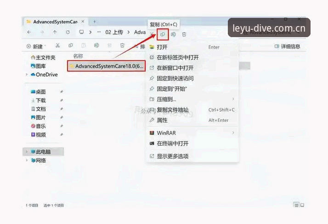Choose 在新窗口中打开
The width and height of the screenshot is (328, 224).
tap(192, 68)
